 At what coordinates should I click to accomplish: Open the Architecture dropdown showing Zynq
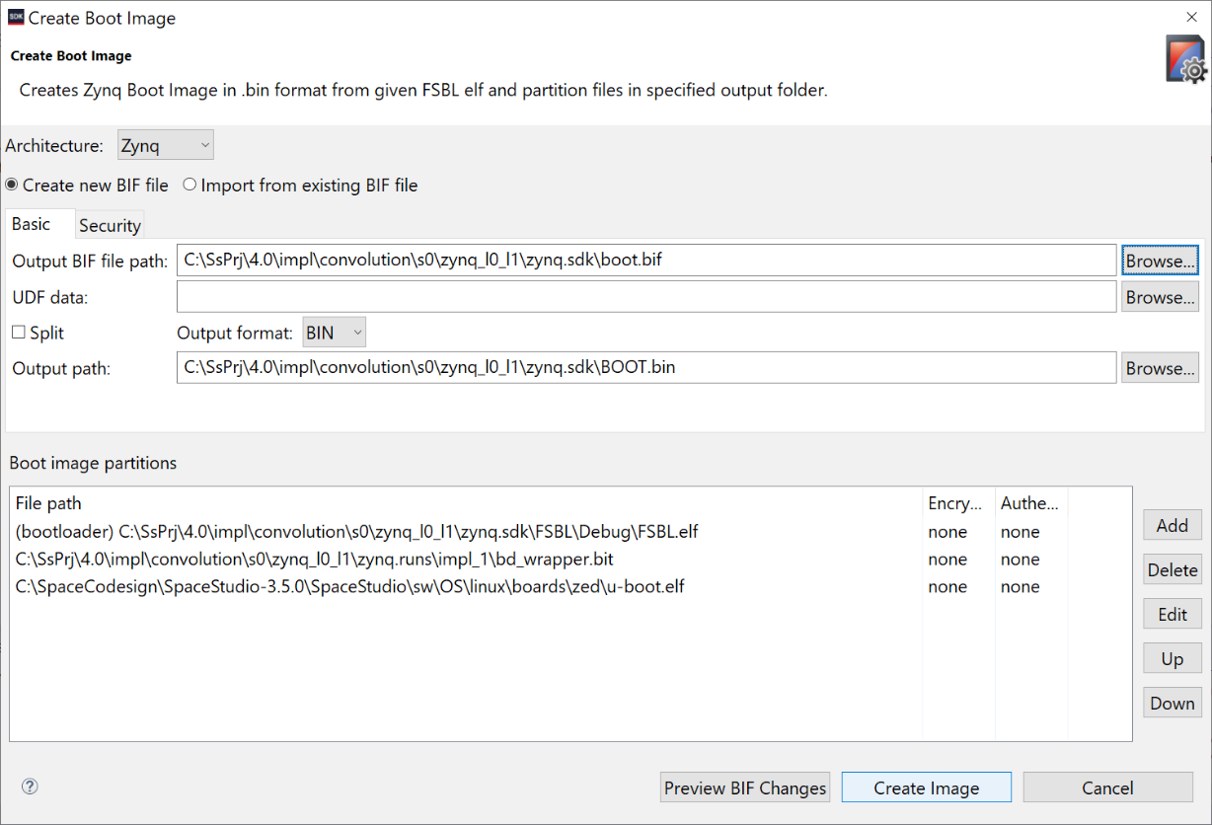pyautogui.click(x=165, y=144)
